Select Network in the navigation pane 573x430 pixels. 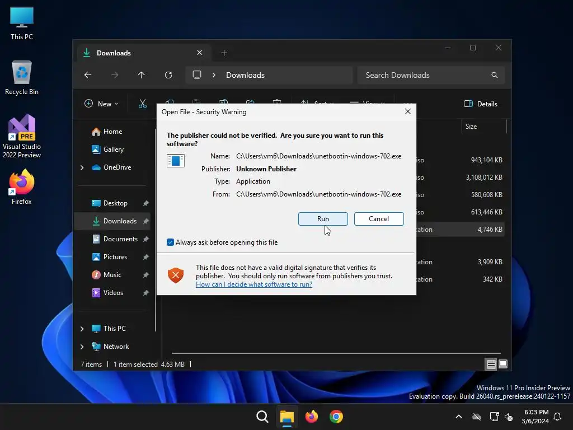(116, 346)
